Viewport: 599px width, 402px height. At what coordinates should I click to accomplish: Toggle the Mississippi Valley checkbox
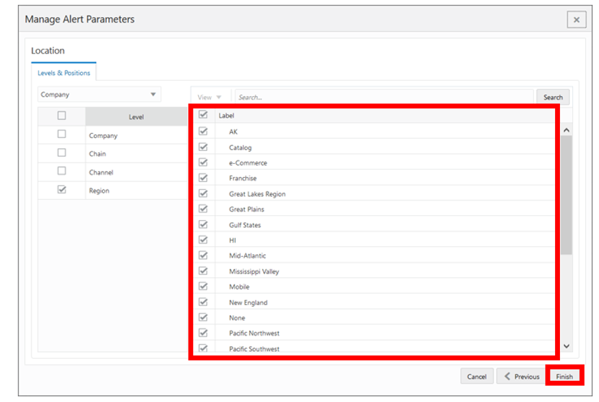point(202,271)
